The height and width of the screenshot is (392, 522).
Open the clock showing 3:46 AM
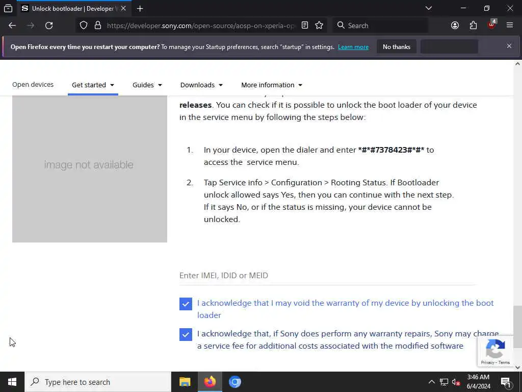(478, 382)
